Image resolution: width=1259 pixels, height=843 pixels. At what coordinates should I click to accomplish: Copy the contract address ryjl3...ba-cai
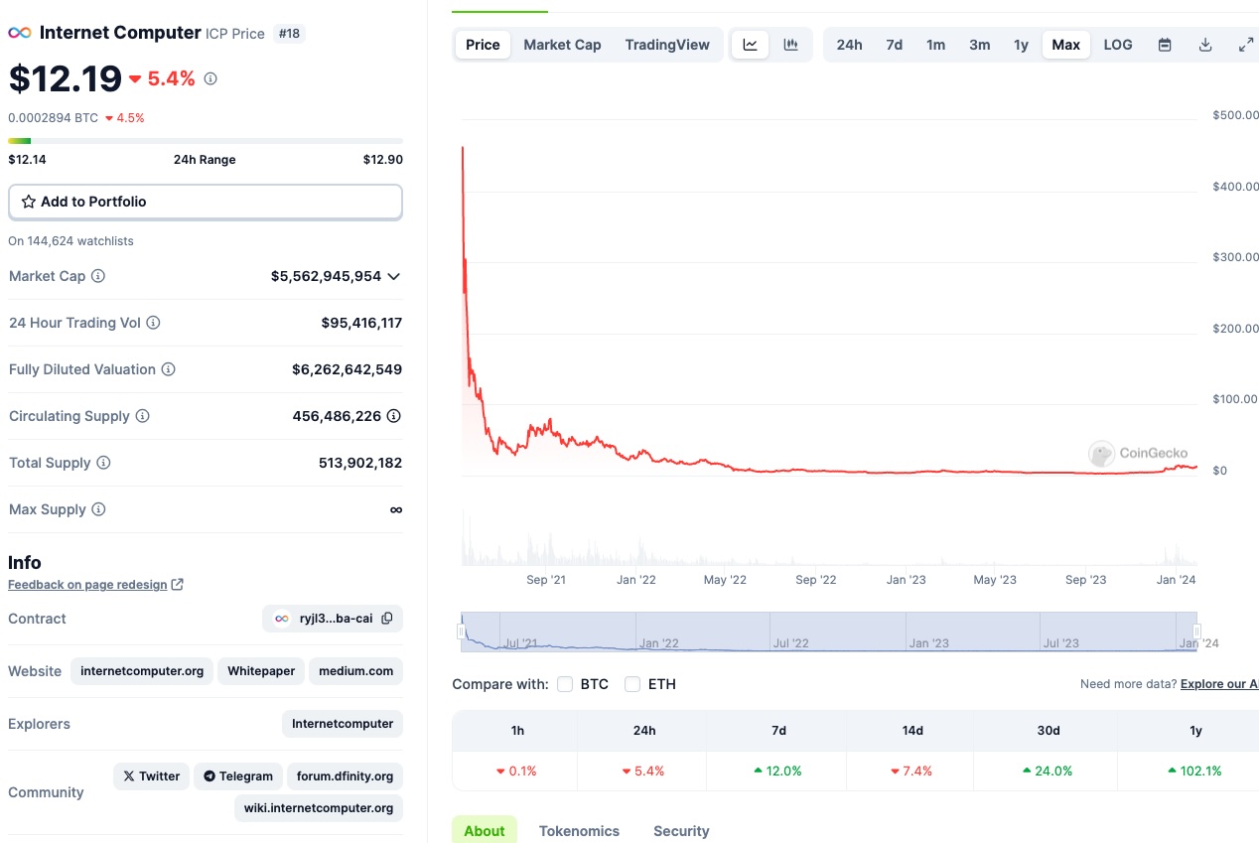387,619
